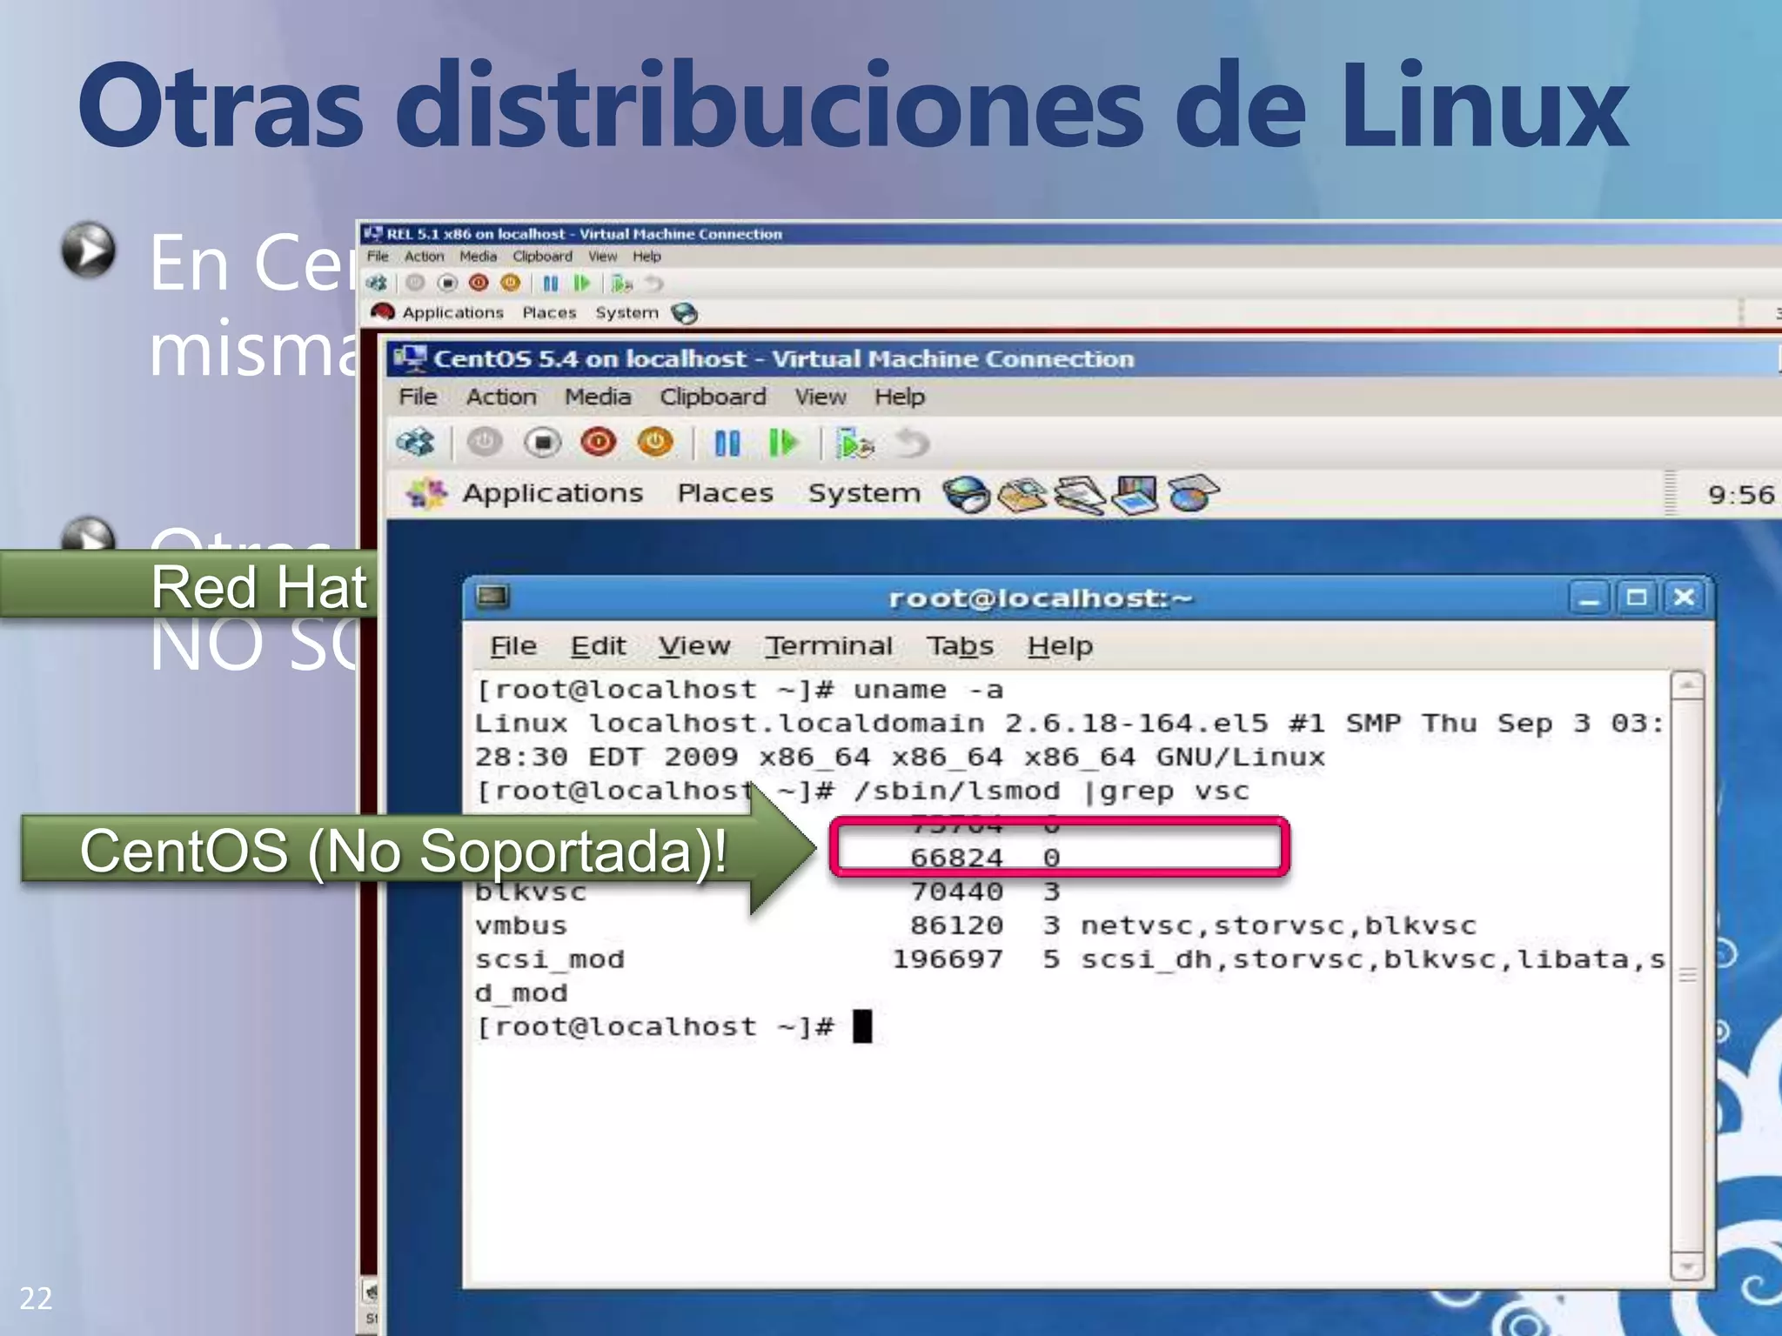Click orange Save state icon in CentOS toolbar
Screen dimensions: 1782x1336
click(655, 443)
